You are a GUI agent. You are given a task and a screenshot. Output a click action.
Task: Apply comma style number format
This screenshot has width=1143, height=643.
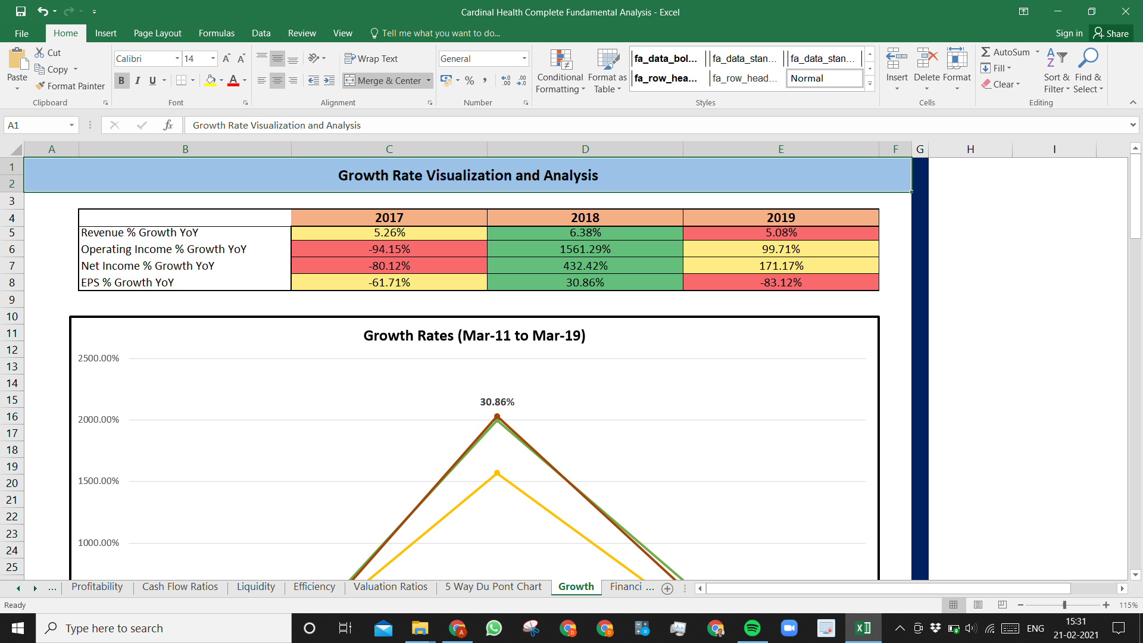click(x=485, y=80)
